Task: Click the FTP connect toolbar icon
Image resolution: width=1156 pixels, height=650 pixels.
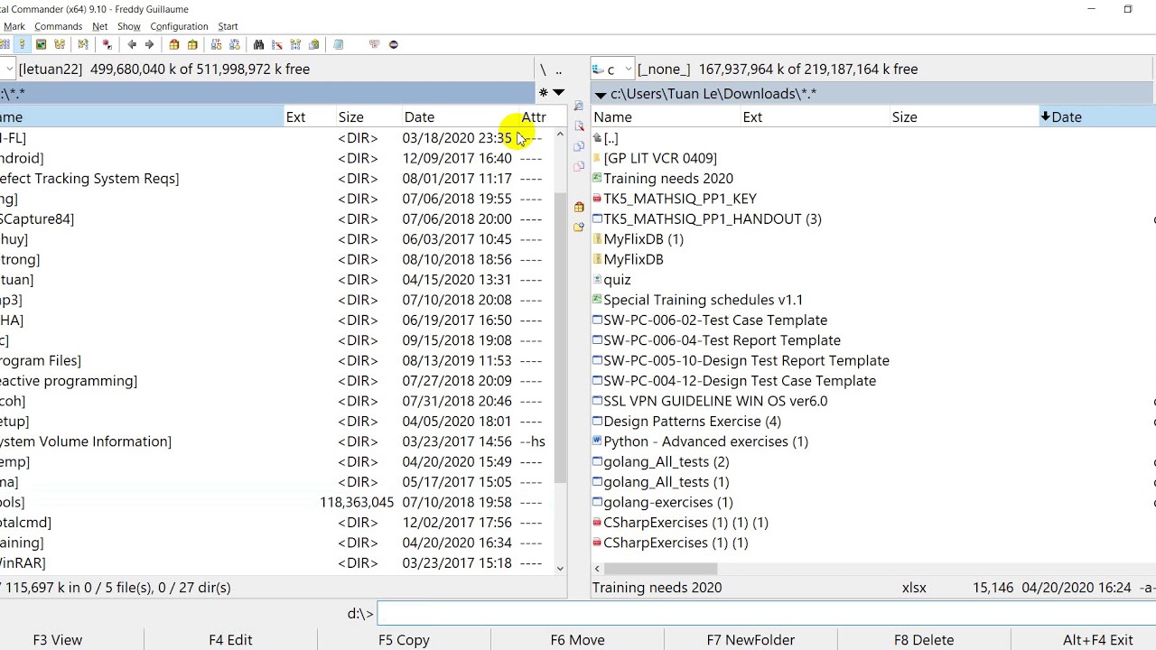Action: click(x=216, y=44)
